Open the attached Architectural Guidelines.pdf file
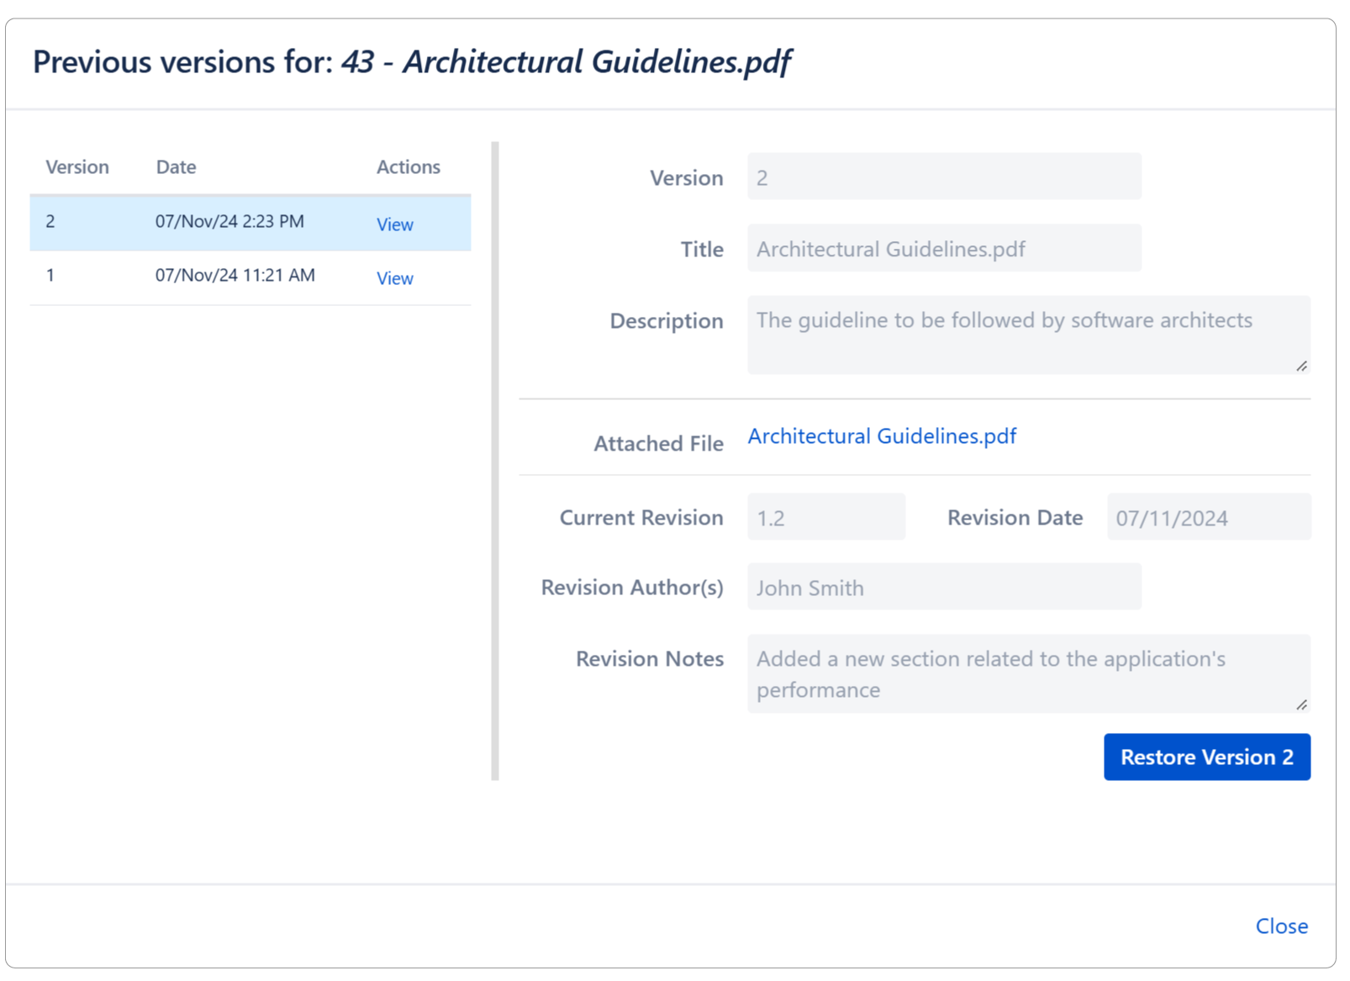This screenshot has height=981, width=1350. coord(882,436)
